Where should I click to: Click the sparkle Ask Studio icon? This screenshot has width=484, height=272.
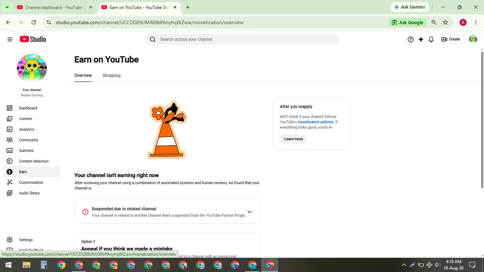(x=421, y=39)
